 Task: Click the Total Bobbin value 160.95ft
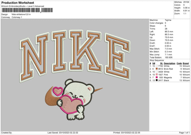point(168,57)
